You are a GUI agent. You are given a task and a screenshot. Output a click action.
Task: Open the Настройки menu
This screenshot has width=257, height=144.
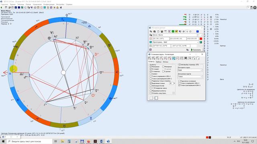click(x=60, y=4)
